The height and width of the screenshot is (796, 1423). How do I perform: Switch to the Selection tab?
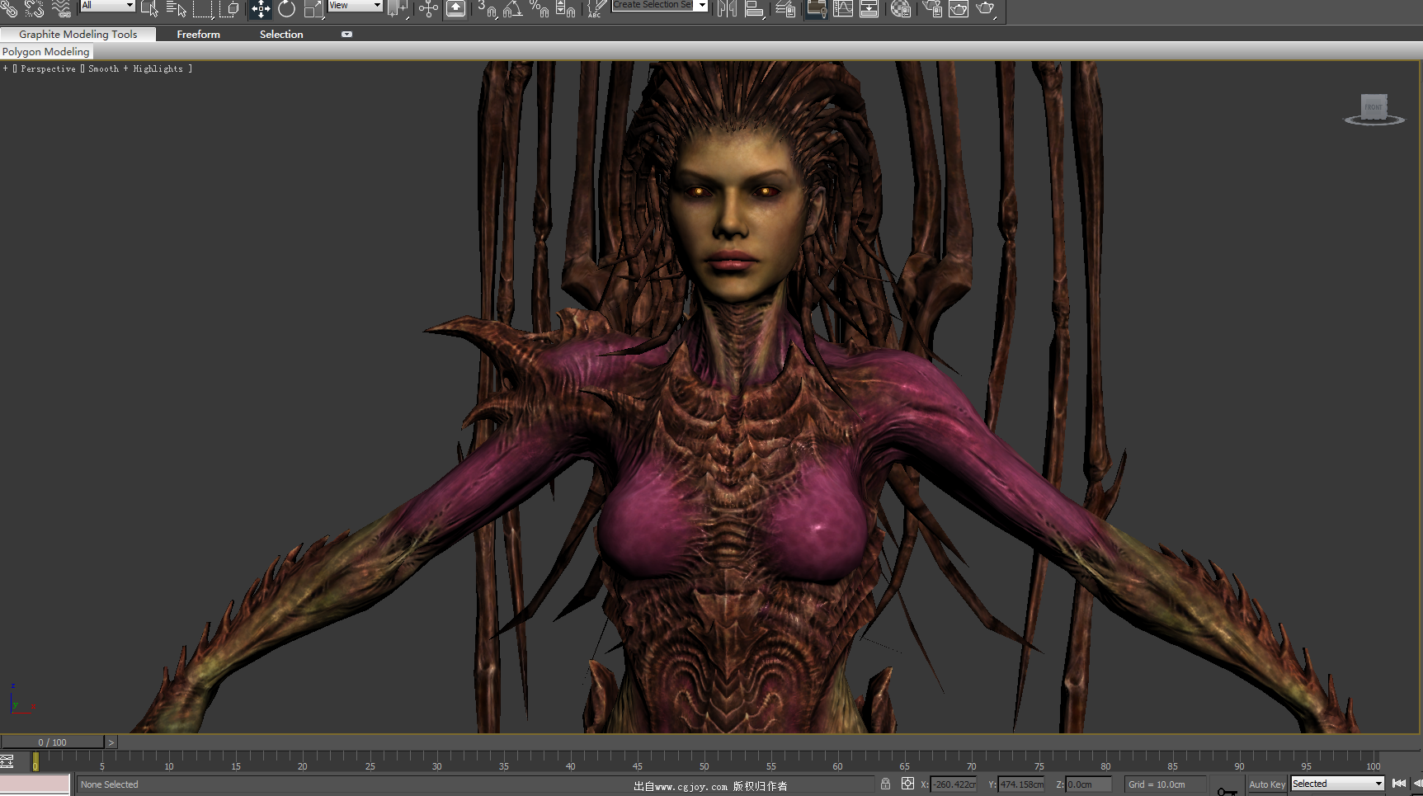(x=281, y=34)
